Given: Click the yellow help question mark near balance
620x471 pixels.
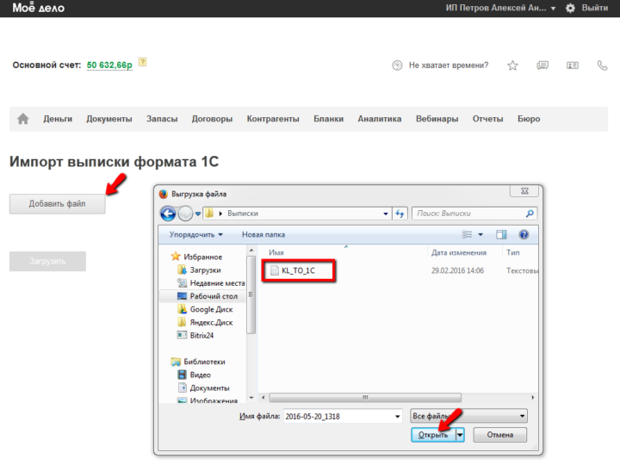Looking at the screenshot, I should pos(143,62).
